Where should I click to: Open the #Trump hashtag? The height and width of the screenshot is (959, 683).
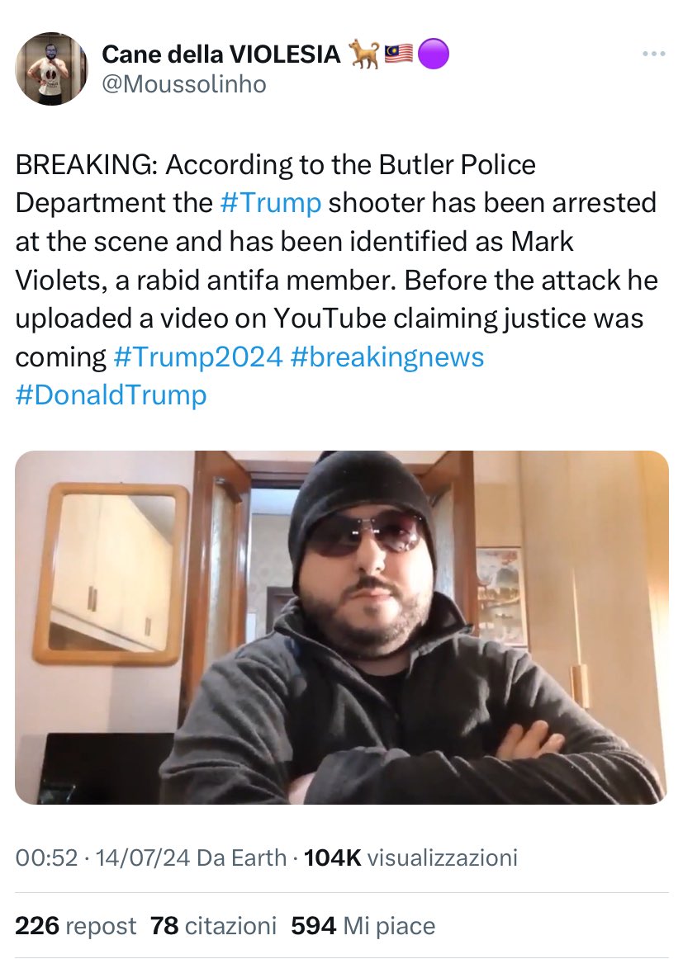click(x=271, y=203)
